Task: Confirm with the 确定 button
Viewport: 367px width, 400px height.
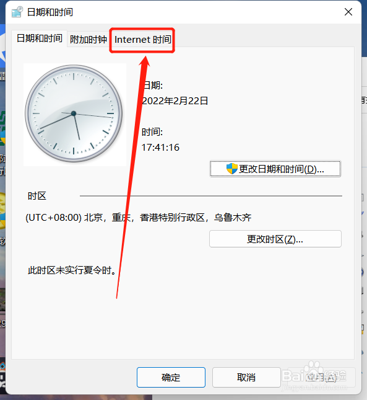Action: coord(171,377)
